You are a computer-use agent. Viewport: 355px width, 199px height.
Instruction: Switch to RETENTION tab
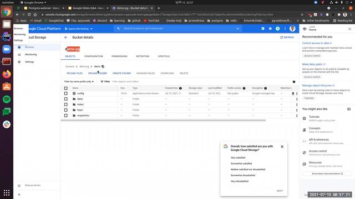[143, 56]
